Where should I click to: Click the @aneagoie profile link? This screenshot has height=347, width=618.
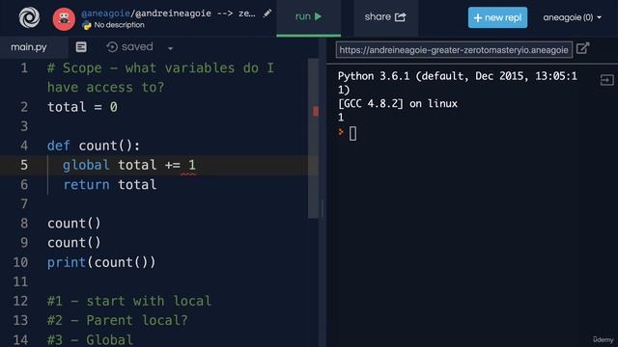(105, 13)
